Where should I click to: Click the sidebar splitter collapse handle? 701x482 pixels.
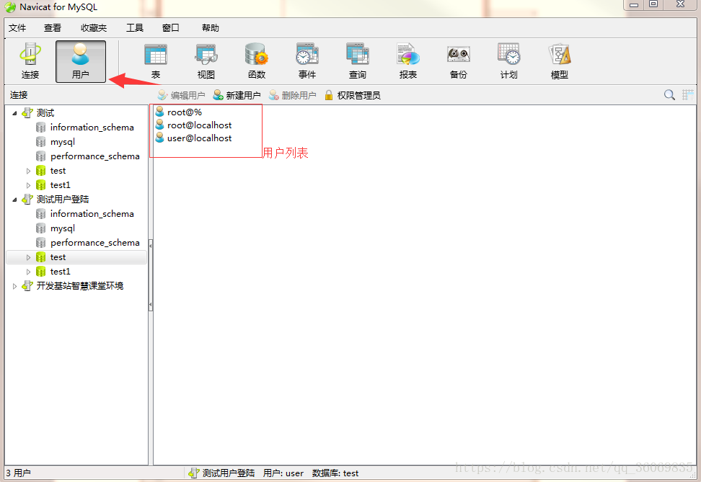pyautogui.click(x=151, y=275)
